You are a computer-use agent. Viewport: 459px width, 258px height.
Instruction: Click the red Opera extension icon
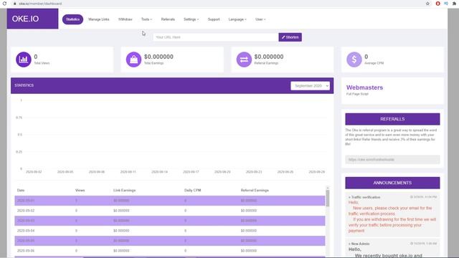click(438, 4)
